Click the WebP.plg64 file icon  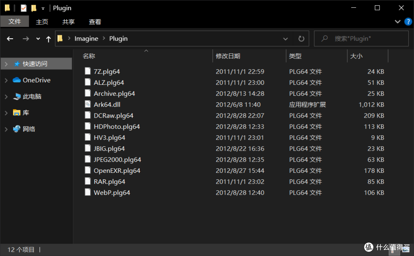88,192
